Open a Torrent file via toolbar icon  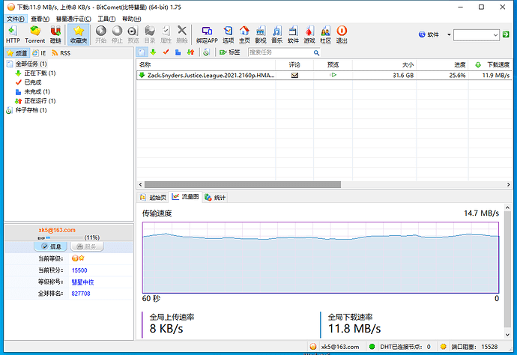pos(35,34)
